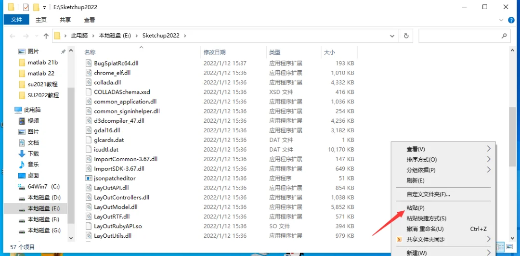Switch to details view icon in status bar
The width and height of the screenshot is (520, 256).
click(x=501, y=247)
